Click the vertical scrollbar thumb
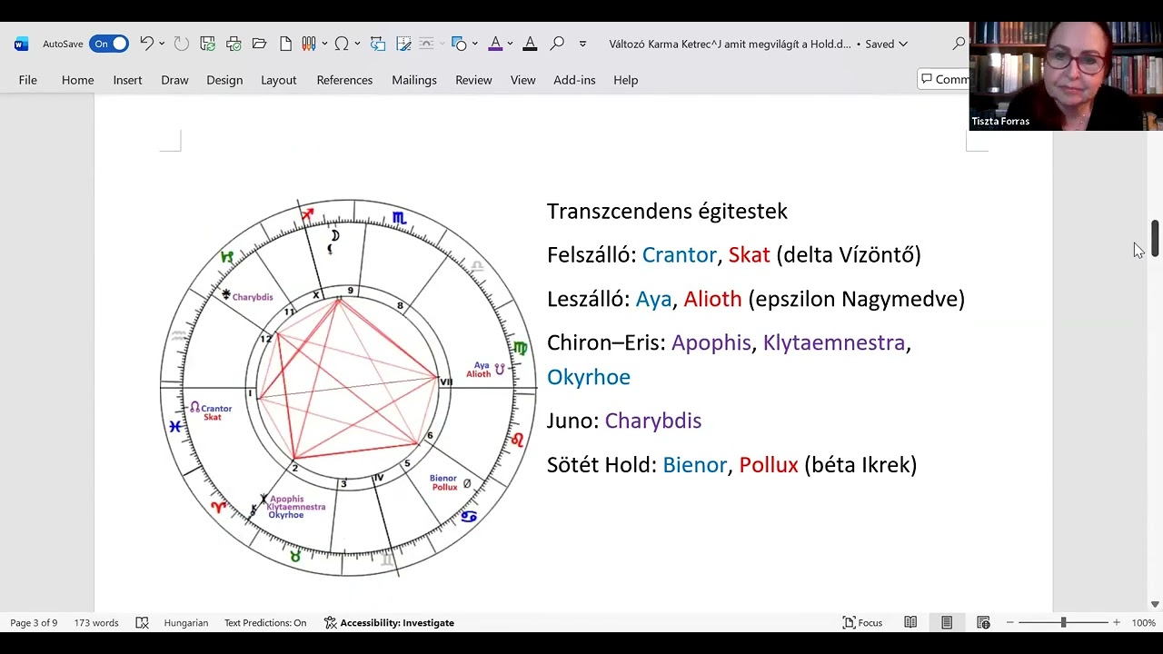 (x=1156, y=238)
